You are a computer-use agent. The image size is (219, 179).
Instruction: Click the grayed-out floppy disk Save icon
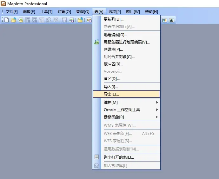(64, 20)
